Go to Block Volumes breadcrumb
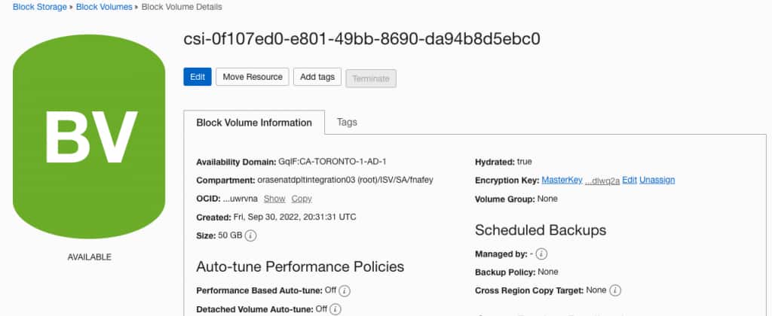 tap(104, 7)
